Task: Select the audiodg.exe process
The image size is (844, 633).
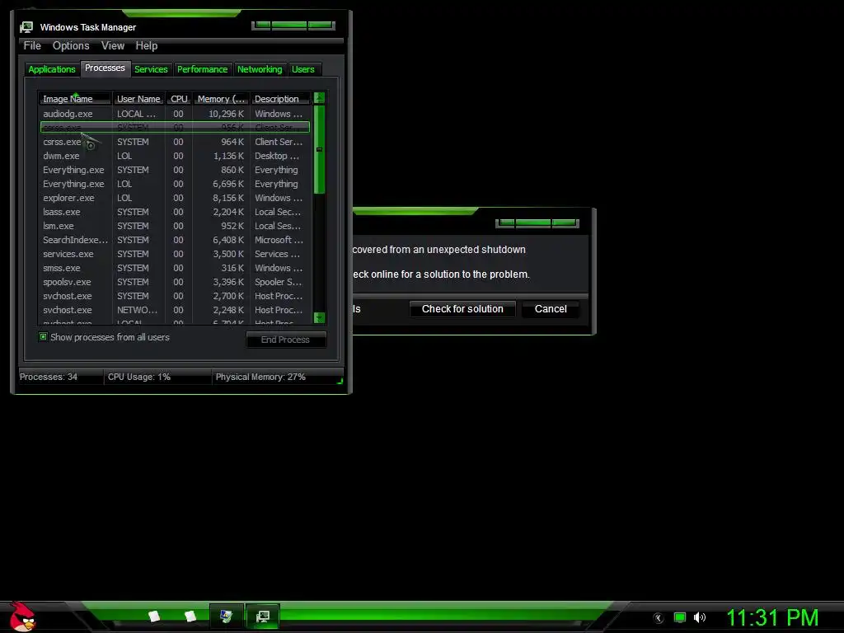Action: tap(175, 114)
